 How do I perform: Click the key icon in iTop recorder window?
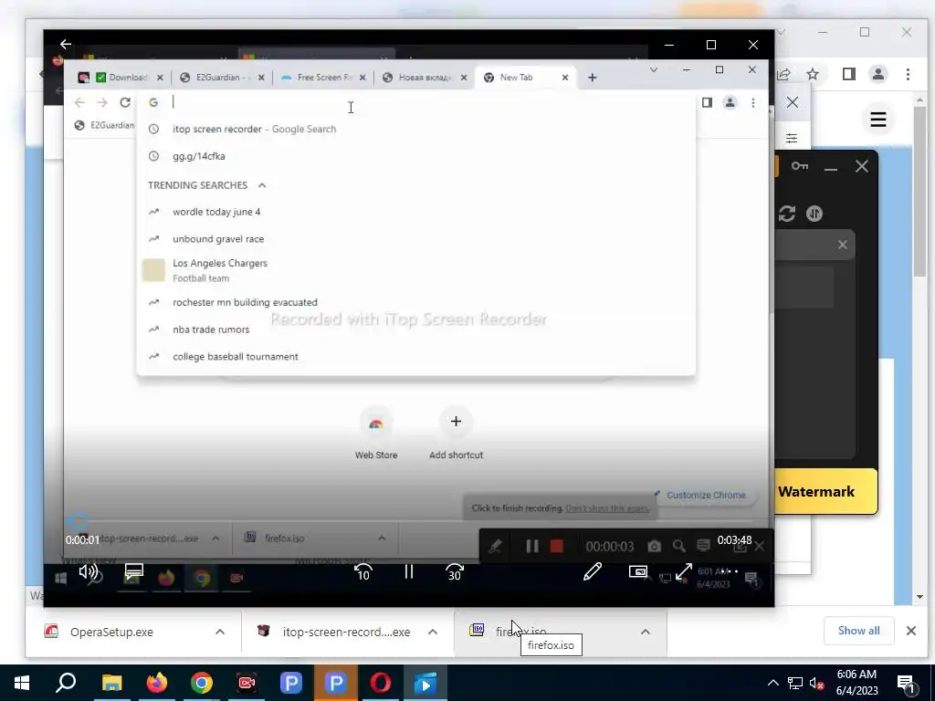[800, 166]
